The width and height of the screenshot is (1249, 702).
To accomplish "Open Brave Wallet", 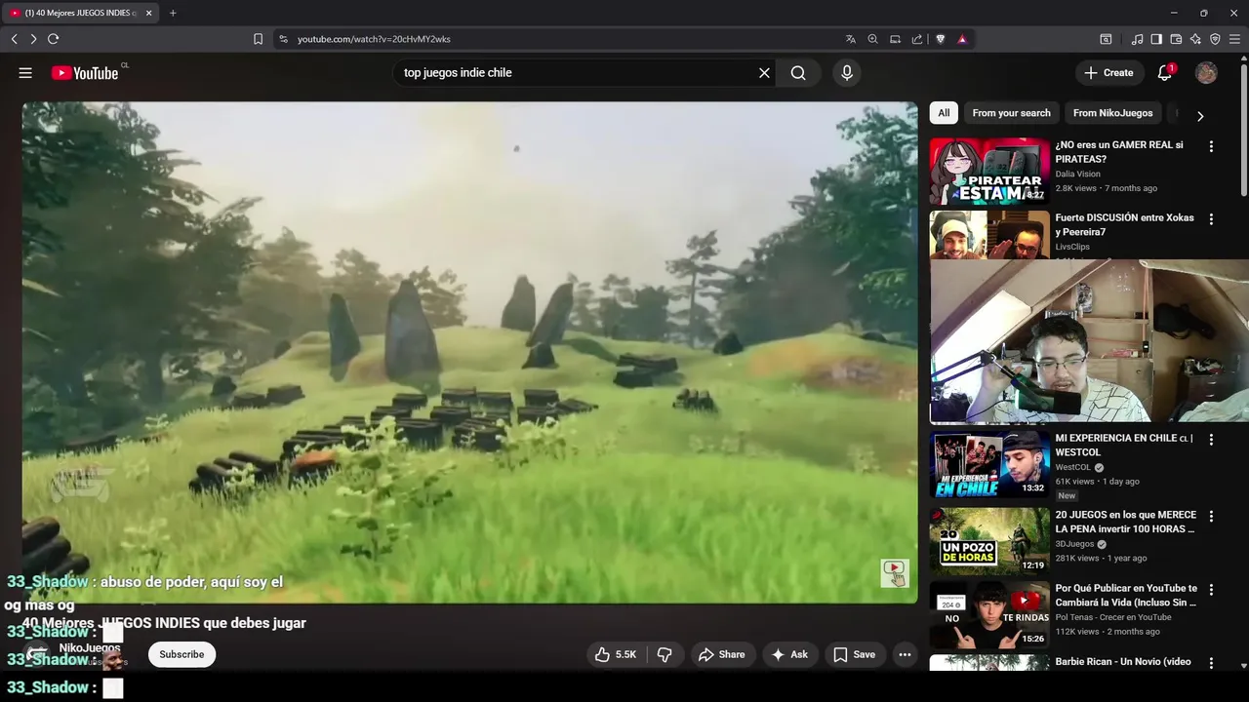I will coord(1176,39).
